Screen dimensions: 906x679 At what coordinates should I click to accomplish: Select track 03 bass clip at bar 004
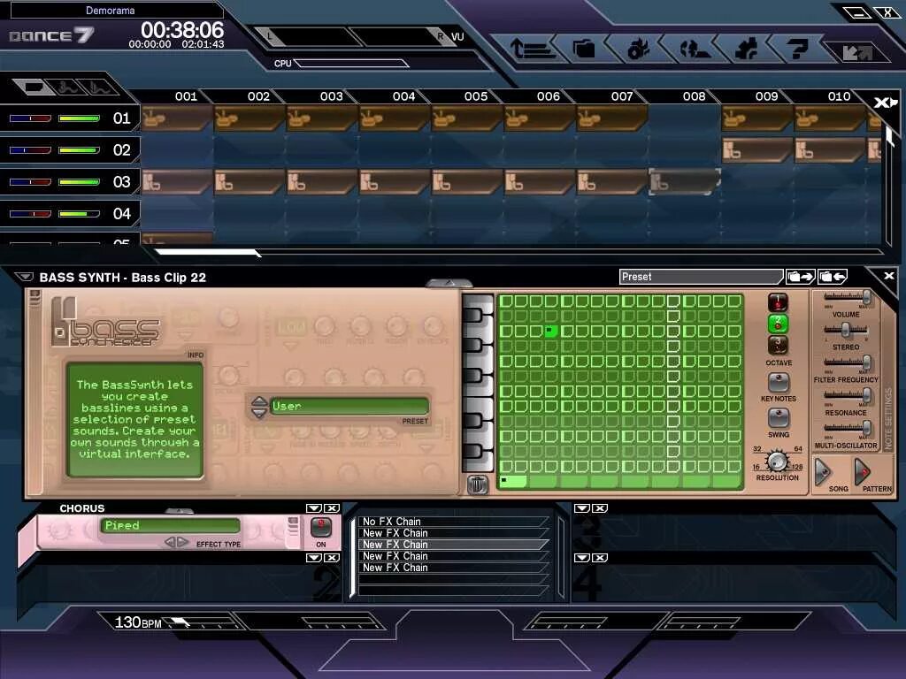point(394,181)
